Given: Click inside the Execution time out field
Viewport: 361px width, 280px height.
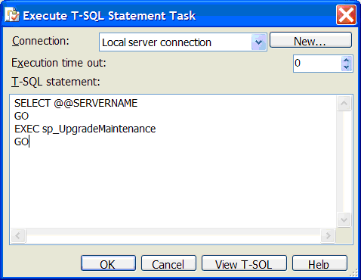Looking at the screenshot, I should coord(317,64).
